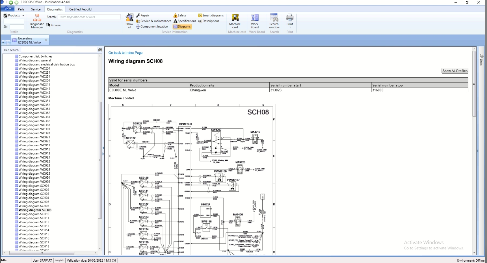
Task: Open Smart diagrams
Action: click(211, 16)
